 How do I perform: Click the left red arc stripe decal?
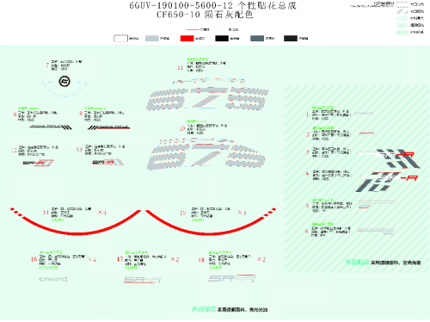76,221
